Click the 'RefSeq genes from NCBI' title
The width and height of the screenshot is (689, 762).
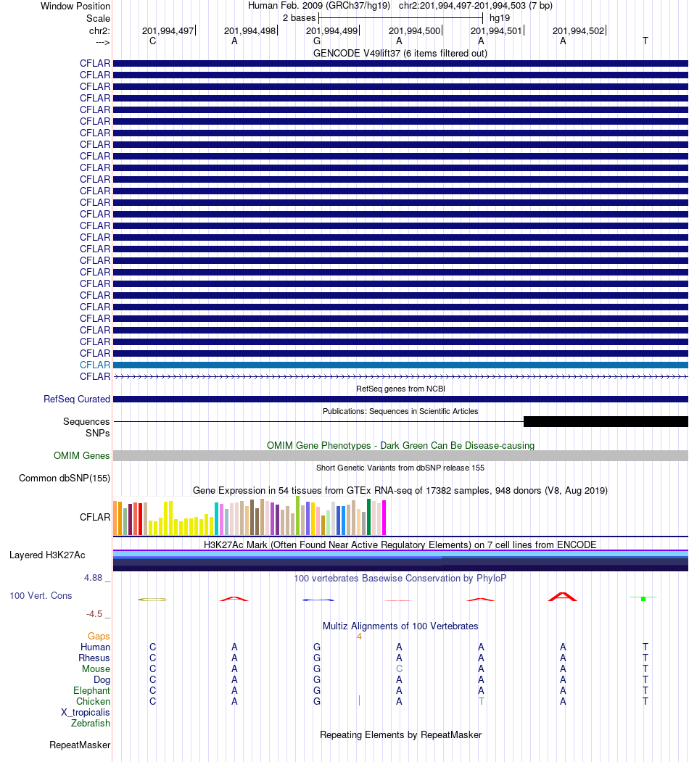point(400,389)
